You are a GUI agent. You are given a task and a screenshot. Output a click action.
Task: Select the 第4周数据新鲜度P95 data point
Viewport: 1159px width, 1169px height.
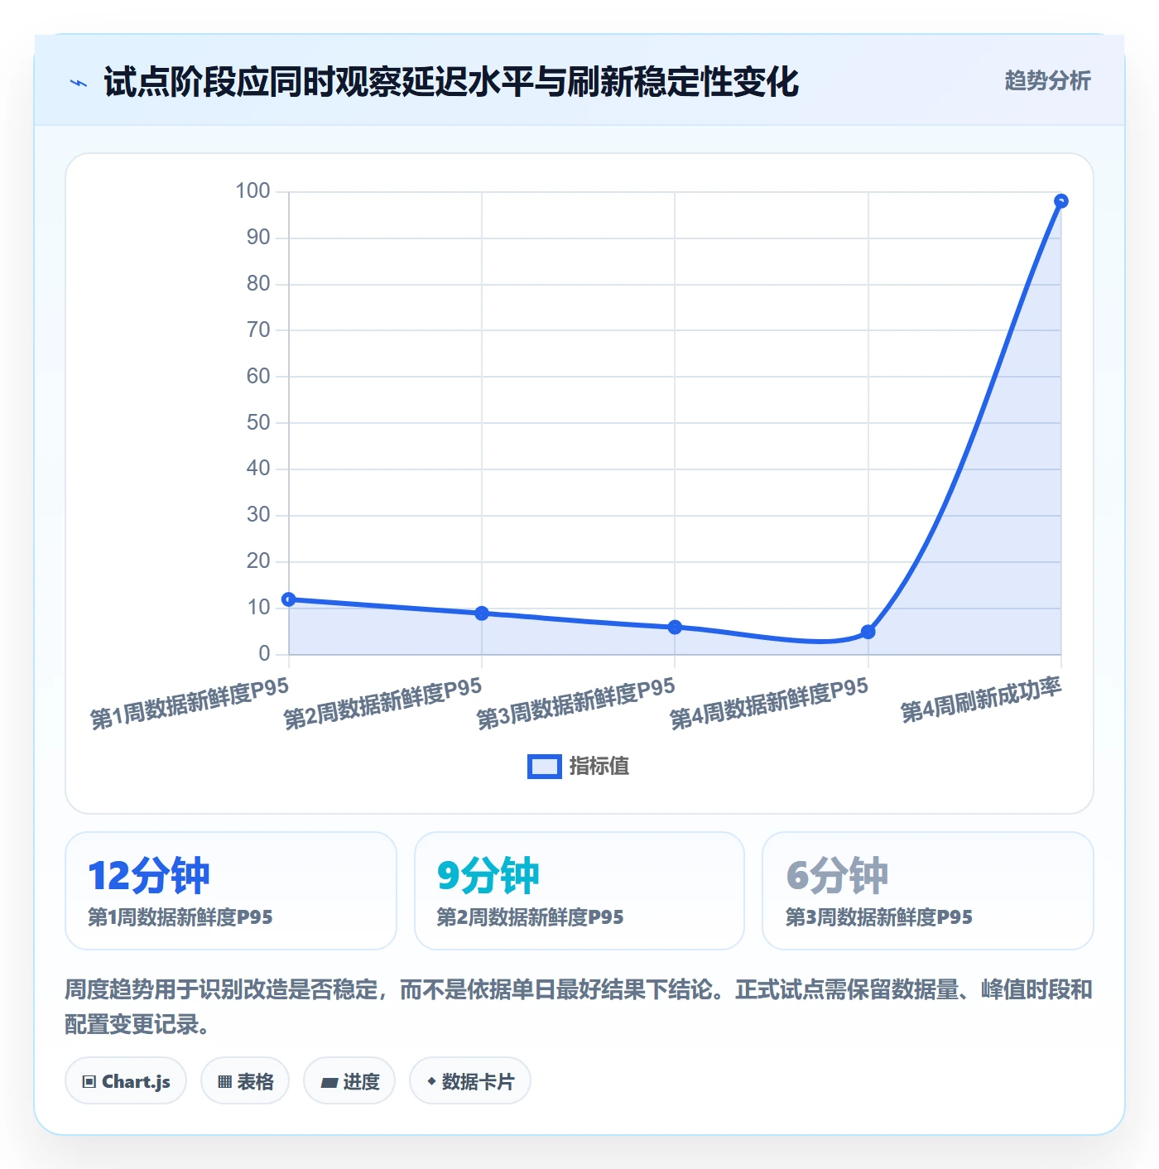tap(868, 632)
